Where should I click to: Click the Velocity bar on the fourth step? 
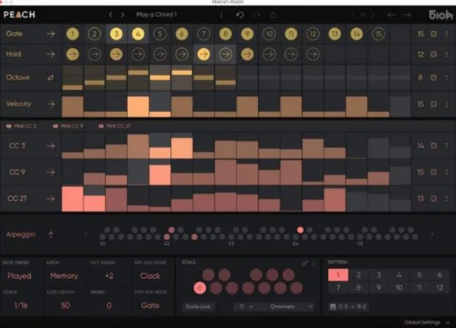(138, 105)
